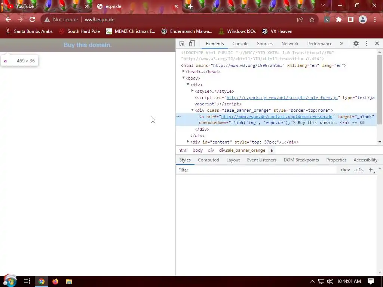Click the Buy this domain banner link
The height and width of the screenshot is (287, 383).
[x=88, y=45]
